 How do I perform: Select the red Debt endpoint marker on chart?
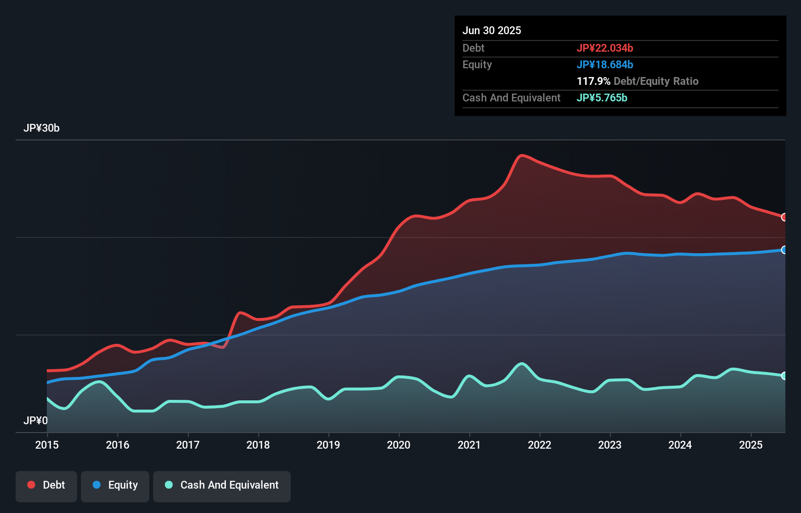[784, 217]
